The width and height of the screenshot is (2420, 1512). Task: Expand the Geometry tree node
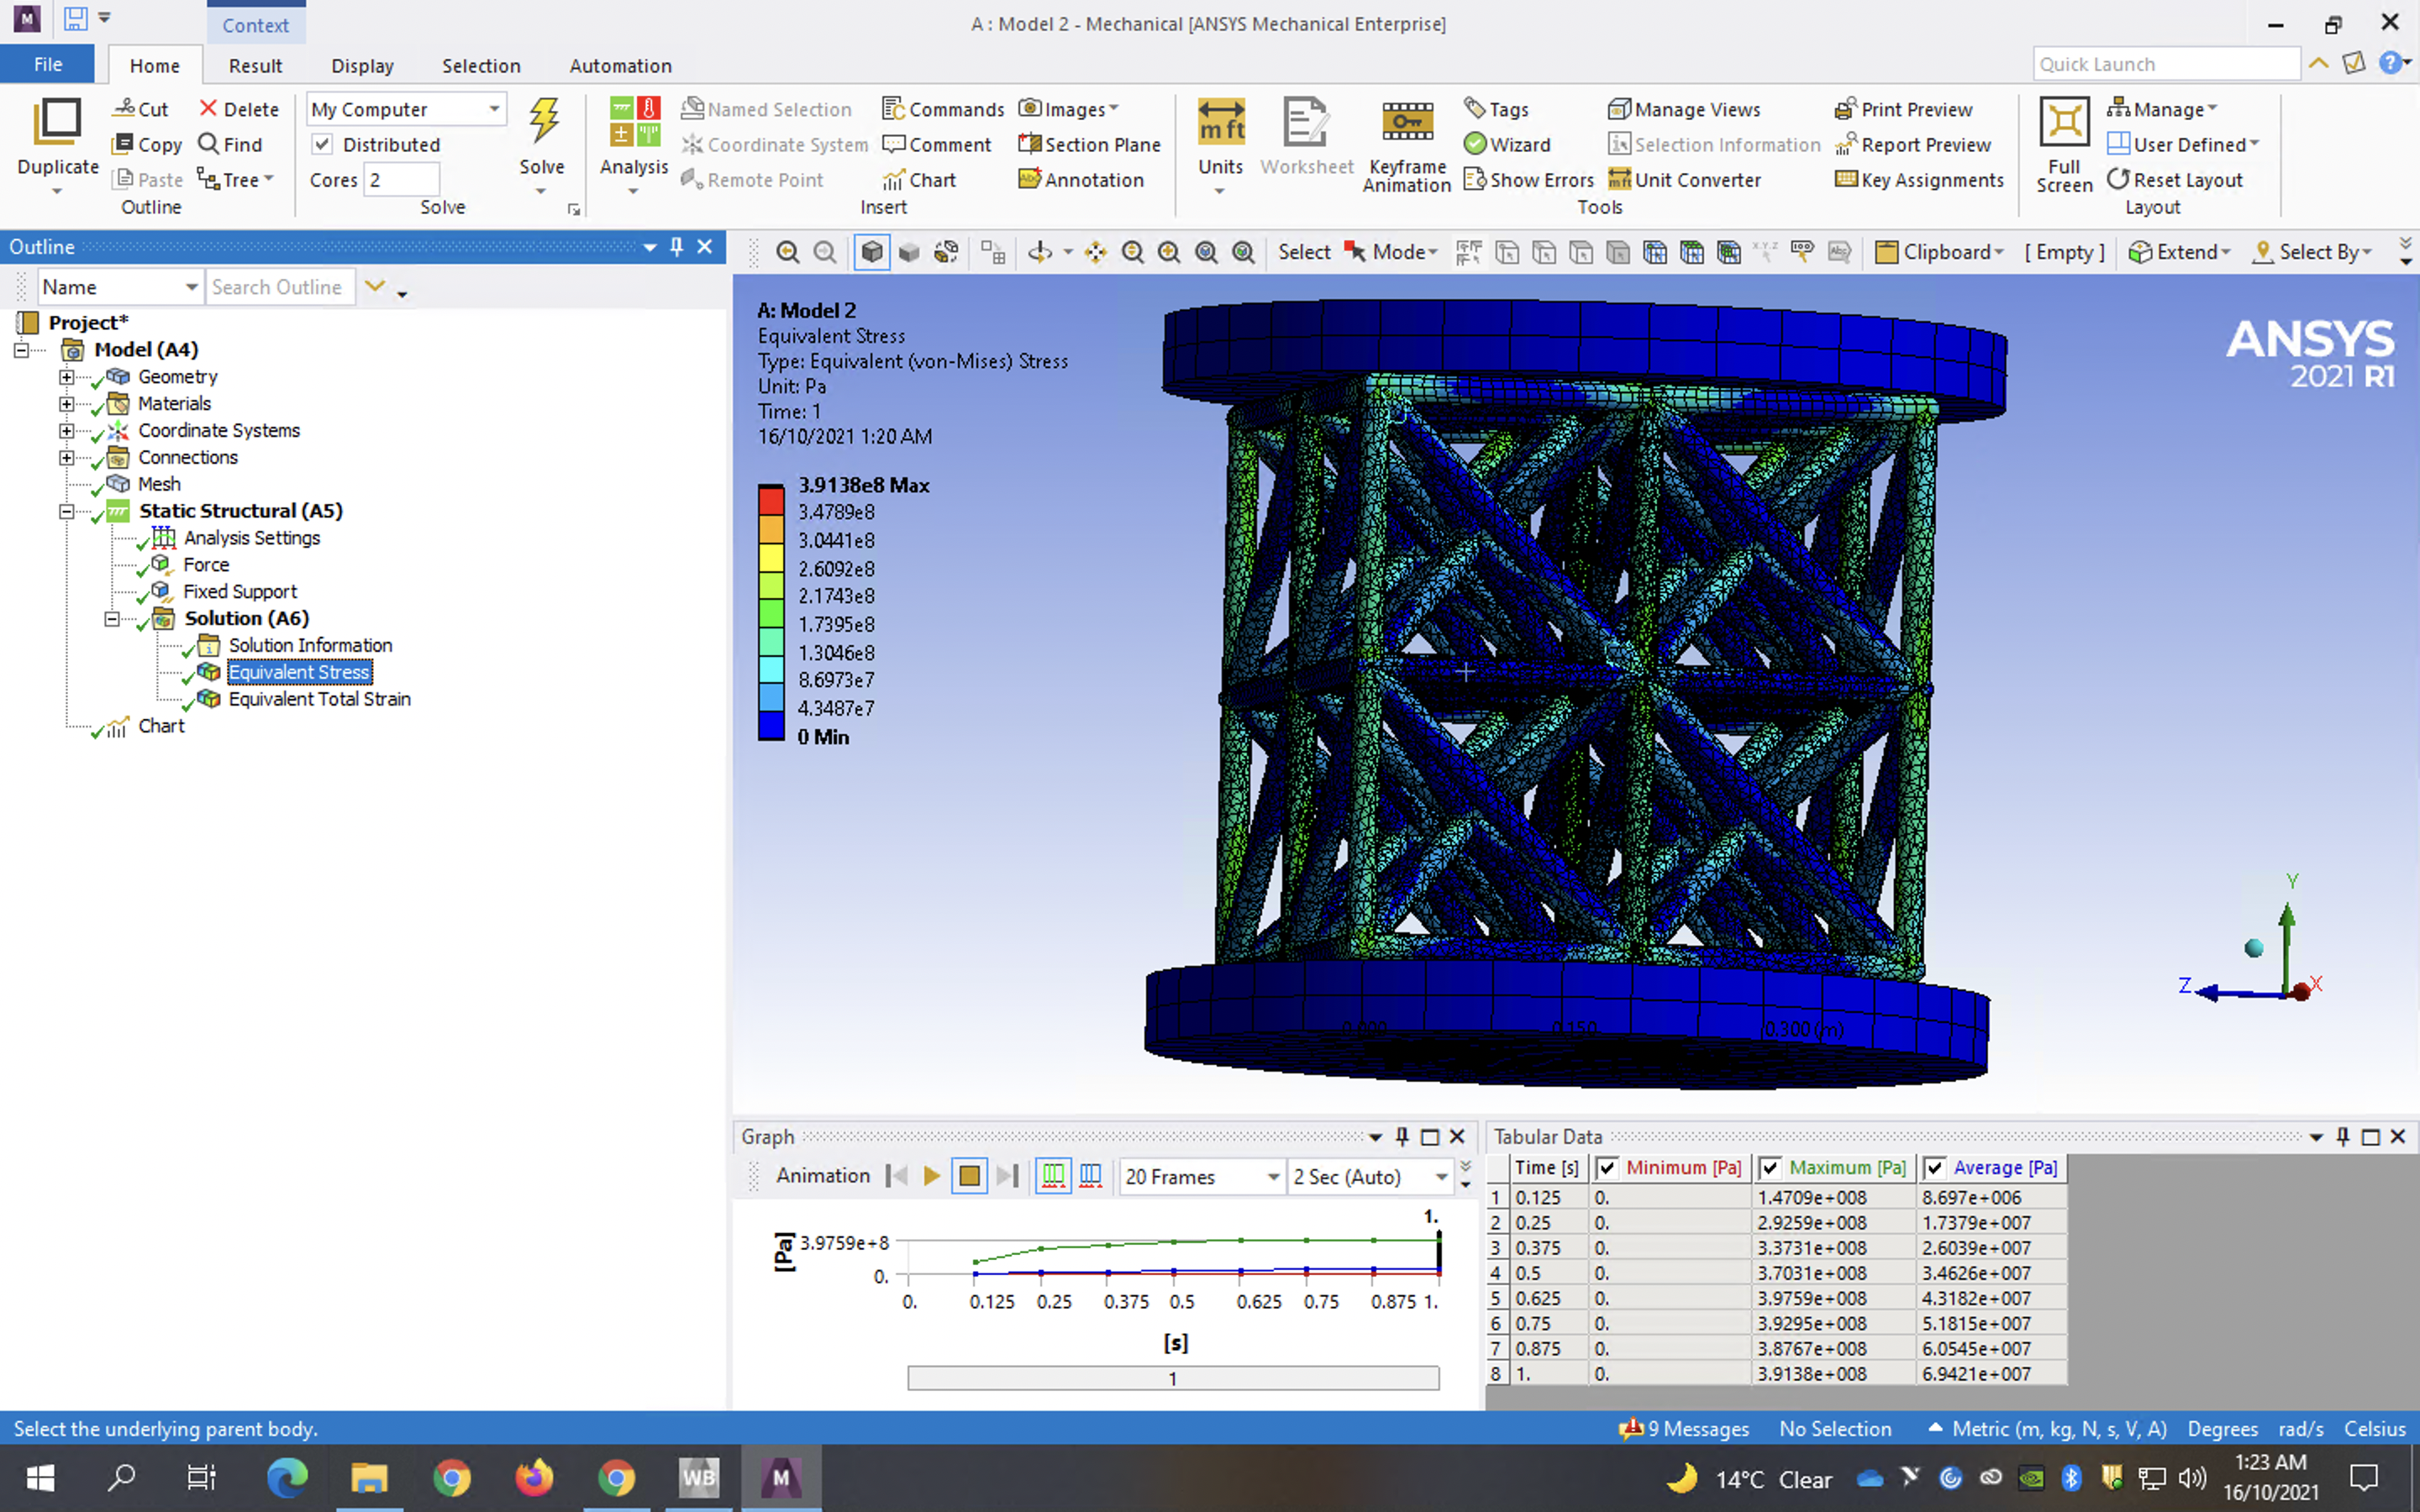tap(66, 377)
